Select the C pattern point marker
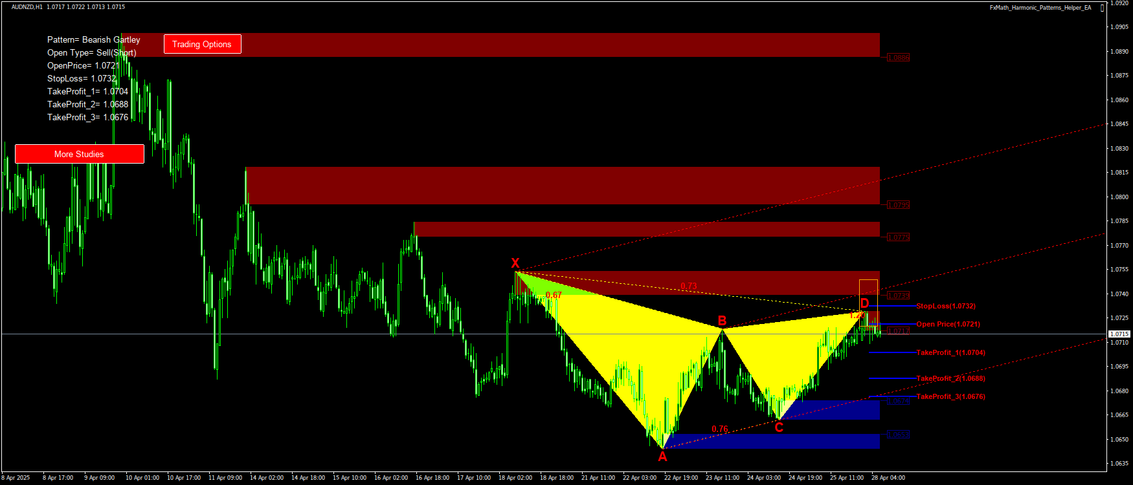The width and height of the screenshot is (1133, 485). 779,427
